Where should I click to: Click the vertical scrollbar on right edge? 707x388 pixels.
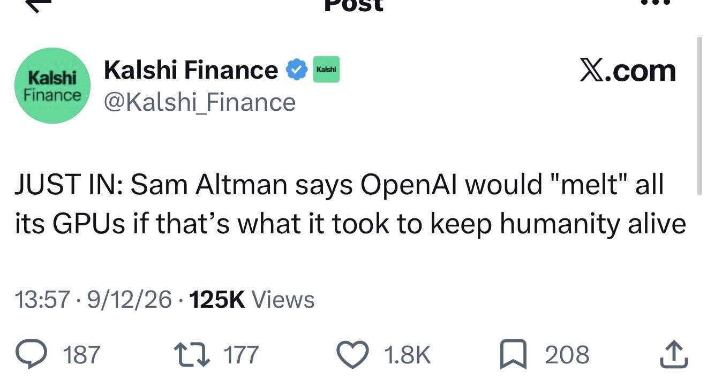(x=699, y=116)
